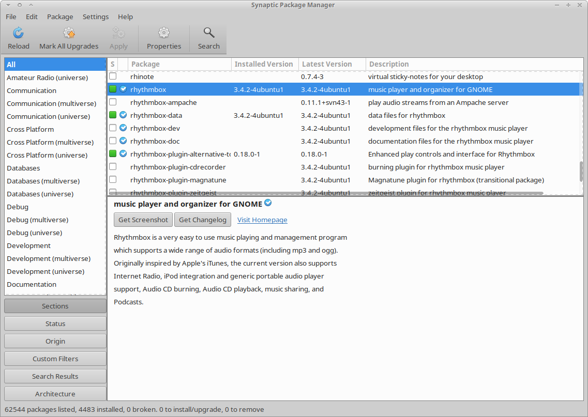Screen dimensions: 588x417
Task: Switch filter view to Status
Action: (55, 323)
